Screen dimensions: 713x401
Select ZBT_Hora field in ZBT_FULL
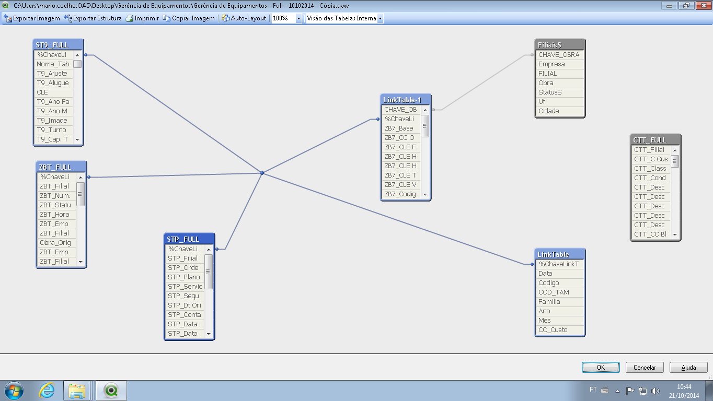pos(56,215)
